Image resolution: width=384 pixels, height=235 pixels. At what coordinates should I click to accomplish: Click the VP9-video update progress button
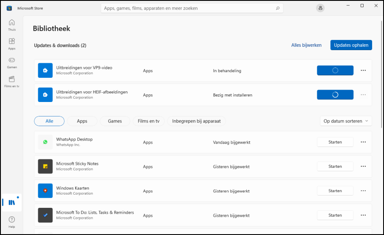tap(335, 70)
